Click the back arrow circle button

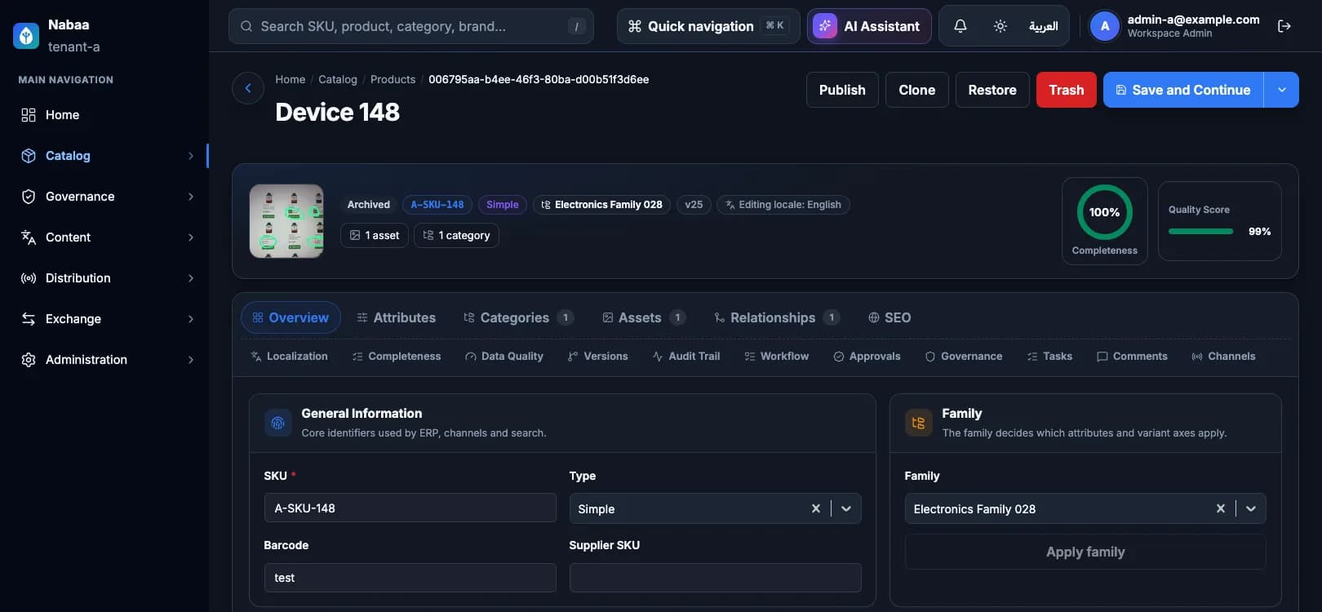point(248,88)
